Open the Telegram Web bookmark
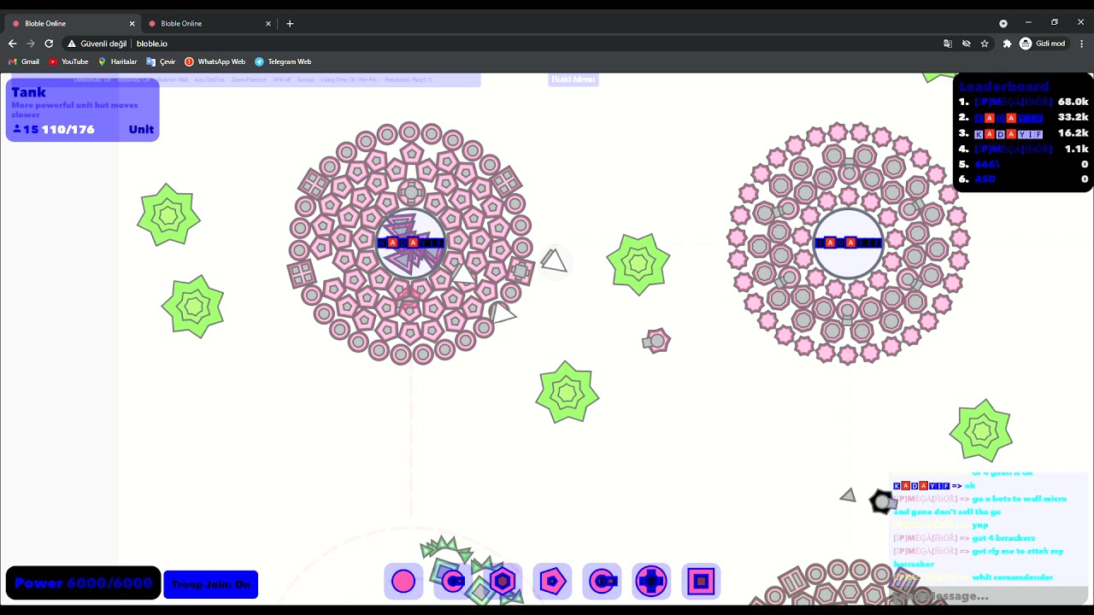This screenshot has height=615, width=1094. point(283,61)
